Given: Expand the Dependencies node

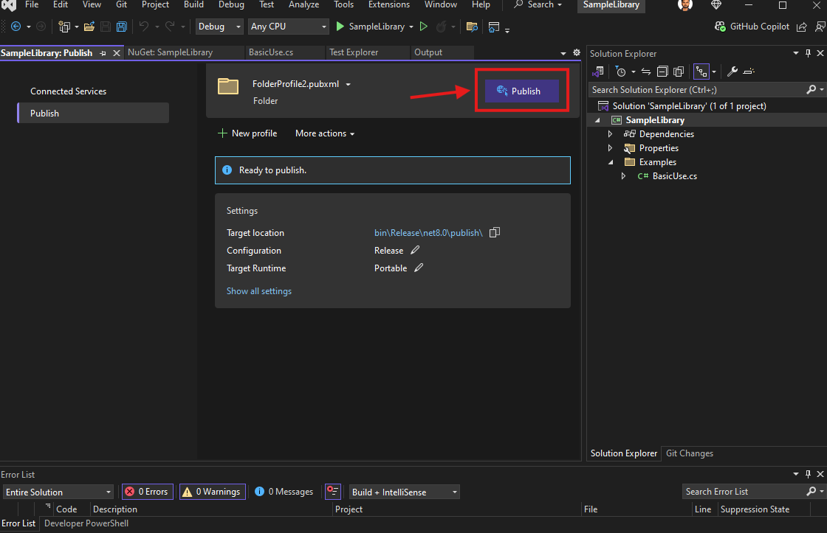Looking at the screenshot, I should [610, 133].
